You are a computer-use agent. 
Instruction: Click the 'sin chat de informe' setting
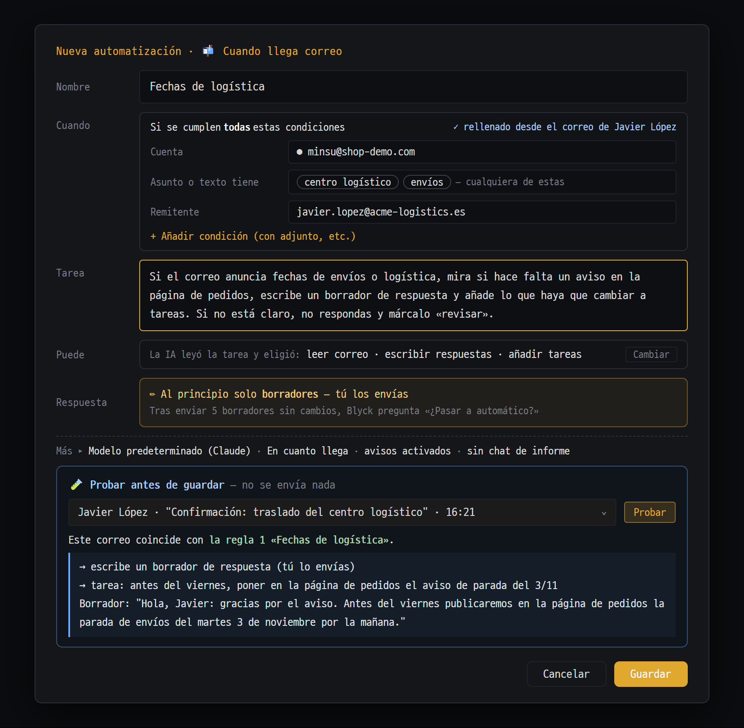tap(518, 451)
